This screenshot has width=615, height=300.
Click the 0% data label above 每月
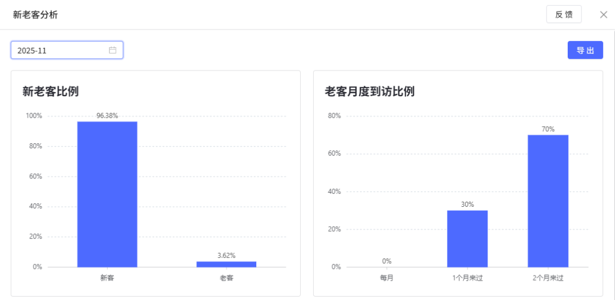(x=387, y=261)
